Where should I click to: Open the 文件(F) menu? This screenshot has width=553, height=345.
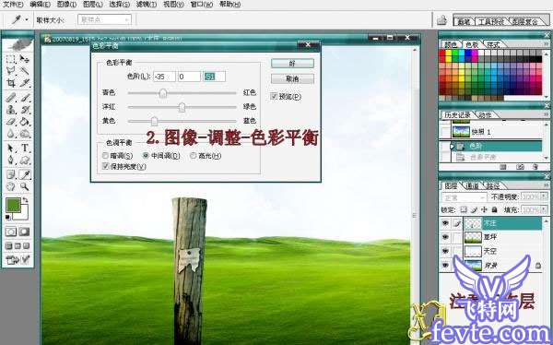pos(13,5)
